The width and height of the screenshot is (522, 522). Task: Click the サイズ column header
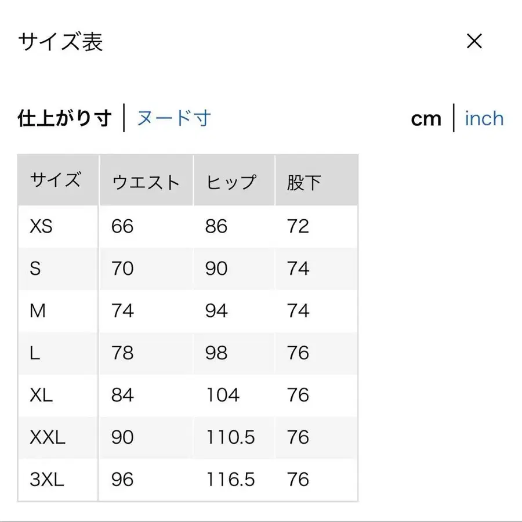coord(56,180)
